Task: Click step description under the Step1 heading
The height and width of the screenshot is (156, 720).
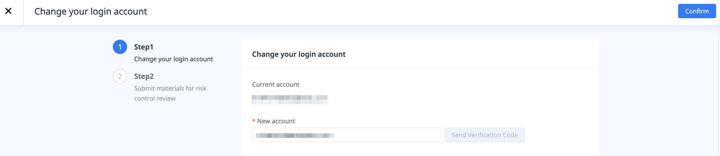Action: (x=173, y=59)
